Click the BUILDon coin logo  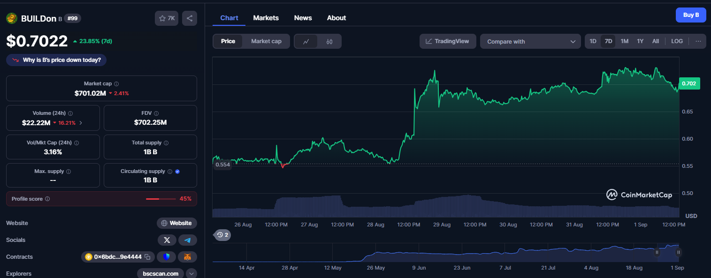12,18
